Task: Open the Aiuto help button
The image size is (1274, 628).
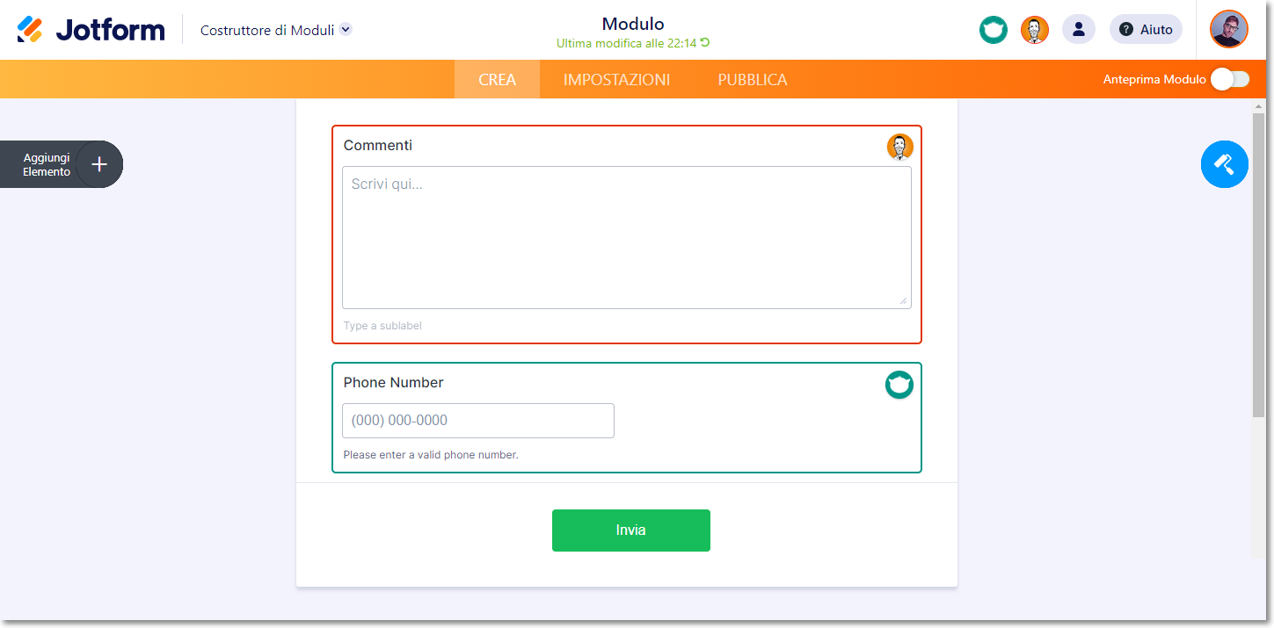Action: tap(1146, 30)
